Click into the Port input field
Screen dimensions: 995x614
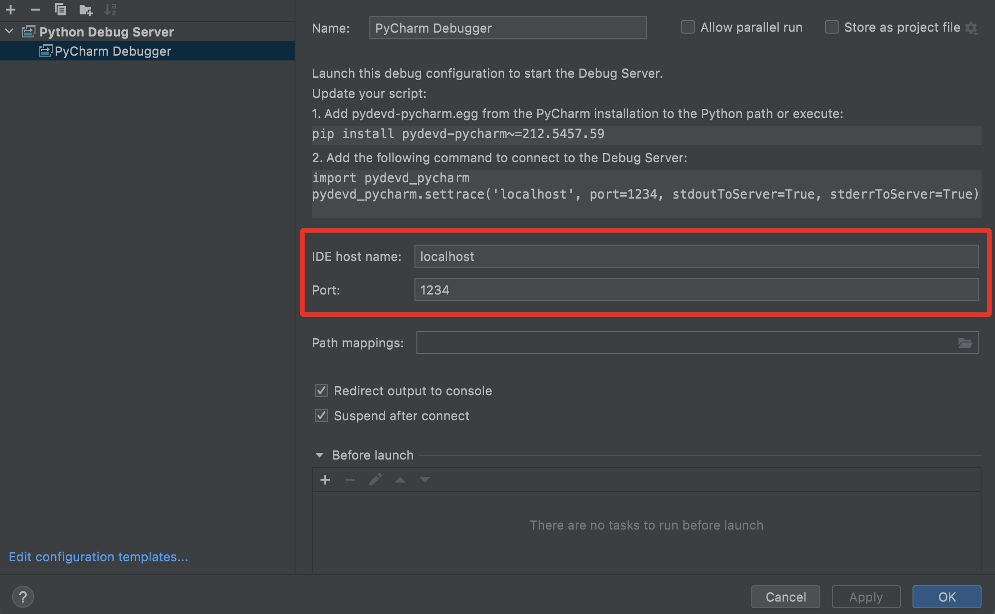pos(696,290)
